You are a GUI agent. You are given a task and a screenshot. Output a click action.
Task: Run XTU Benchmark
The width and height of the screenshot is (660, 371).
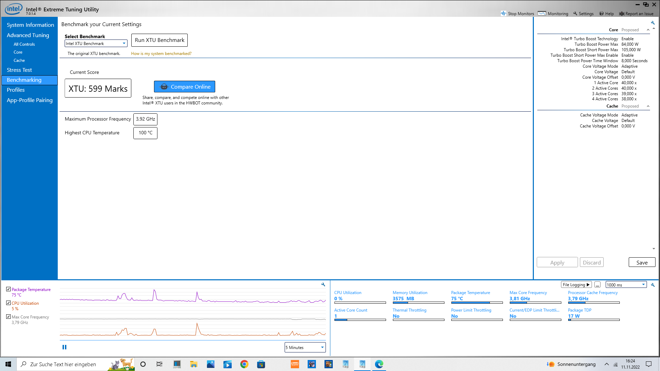point(159,40)
